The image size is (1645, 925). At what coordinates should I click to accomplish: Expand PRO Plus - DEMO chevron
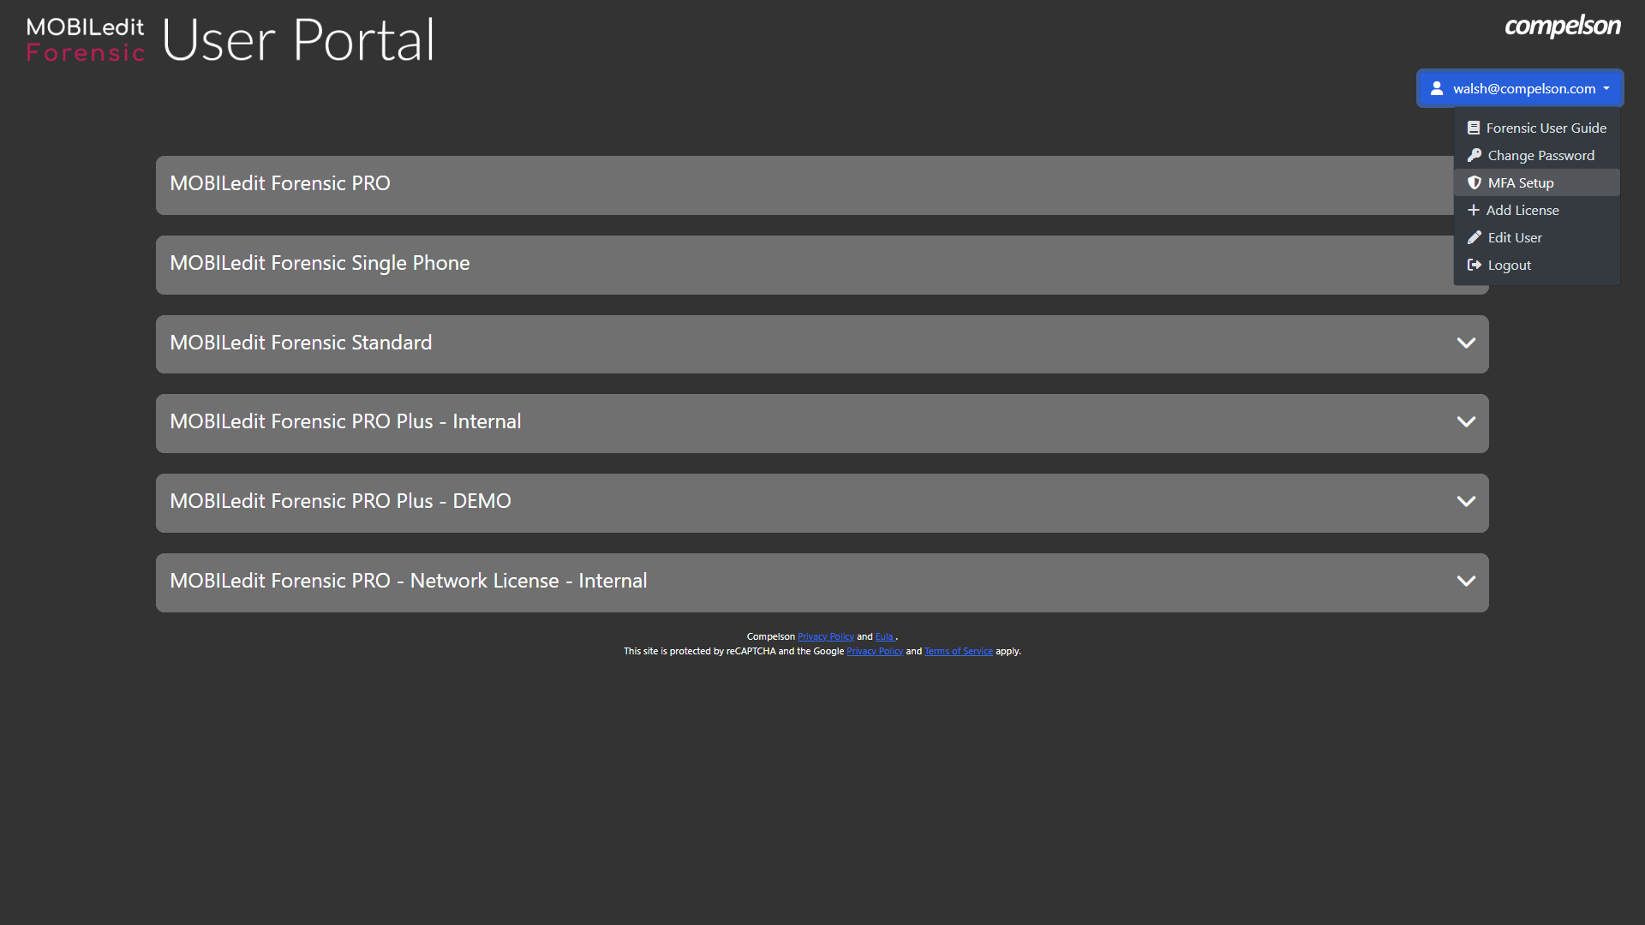pyautogui.click(x=1466, y=502)
